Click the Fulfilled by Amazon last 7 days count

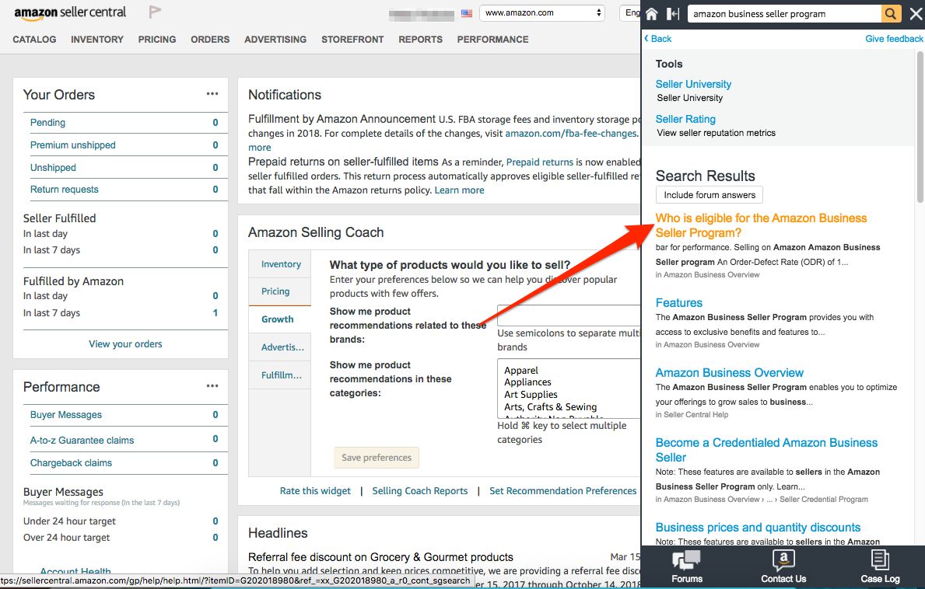(215, 312)
